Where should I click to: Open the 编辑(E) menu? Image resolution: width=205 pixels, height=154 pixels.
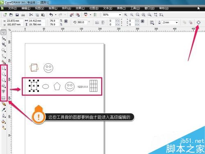coord(26,8)
